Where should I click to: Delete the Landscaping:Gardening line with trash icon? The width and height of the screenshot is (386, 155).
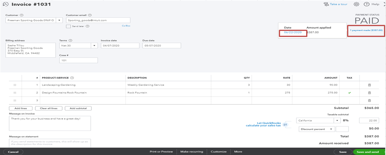[369, 85]
